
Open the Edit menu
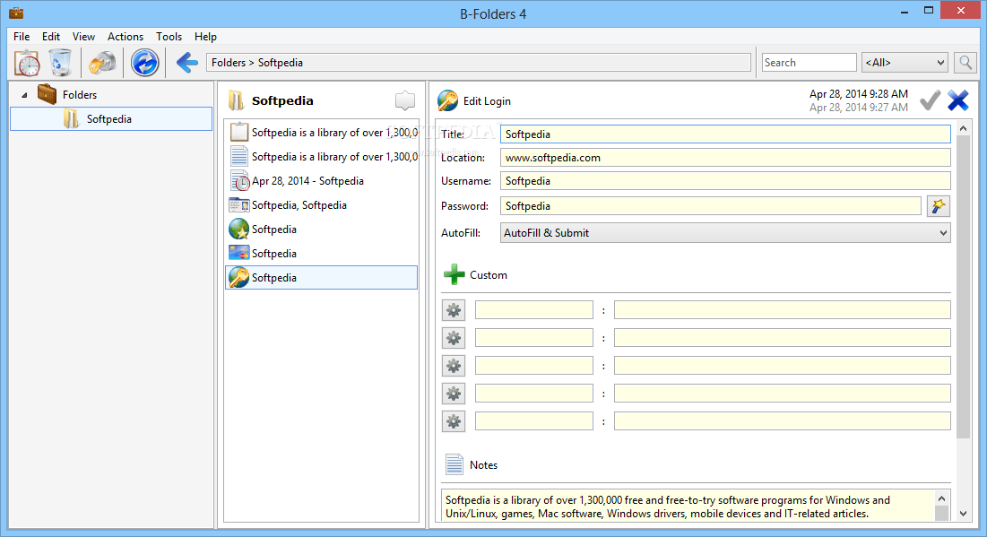point(51,37)
